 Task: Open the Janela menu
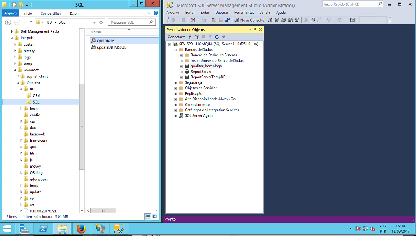tap(265, 13)
